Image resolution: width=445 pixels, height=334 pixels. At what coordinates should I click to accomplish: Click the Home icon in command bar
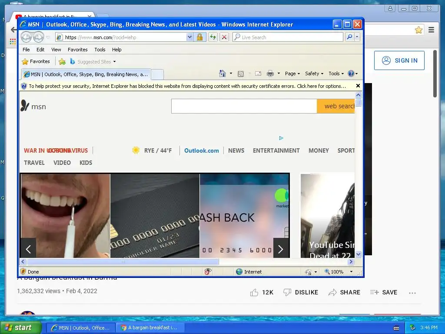pyautogui.click(x=222, y=73)
